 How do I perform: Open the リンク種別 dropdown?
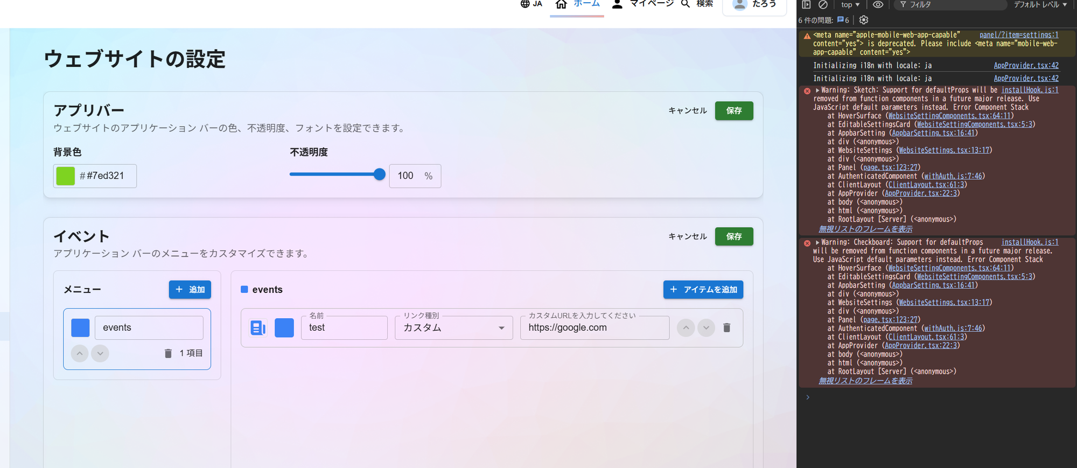coord(453,327)
